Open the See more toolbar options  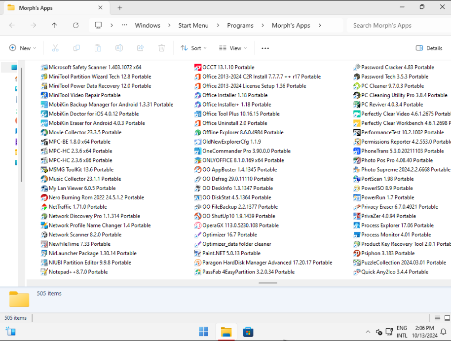click(x=265, y=48)
